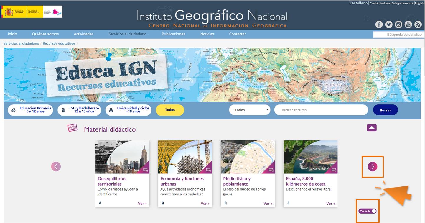This screenshot has width=425, height=223.
Task: Click the Medio físico y poblamiento title
Action: click(237, 181)
